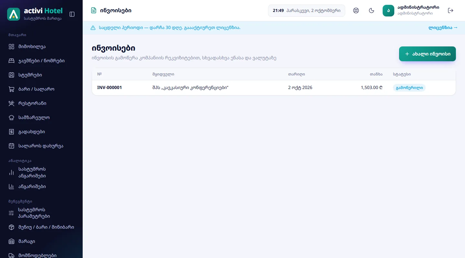The width and height of the screenshot is (465, 258).
Task: Open მიმოხილვა in the sidebar
Action: tap(41, 46)
